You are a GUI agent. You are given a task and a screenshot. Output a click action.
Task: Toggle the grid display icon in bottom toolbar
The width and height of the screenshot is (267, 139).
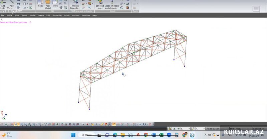coord(12,124)
